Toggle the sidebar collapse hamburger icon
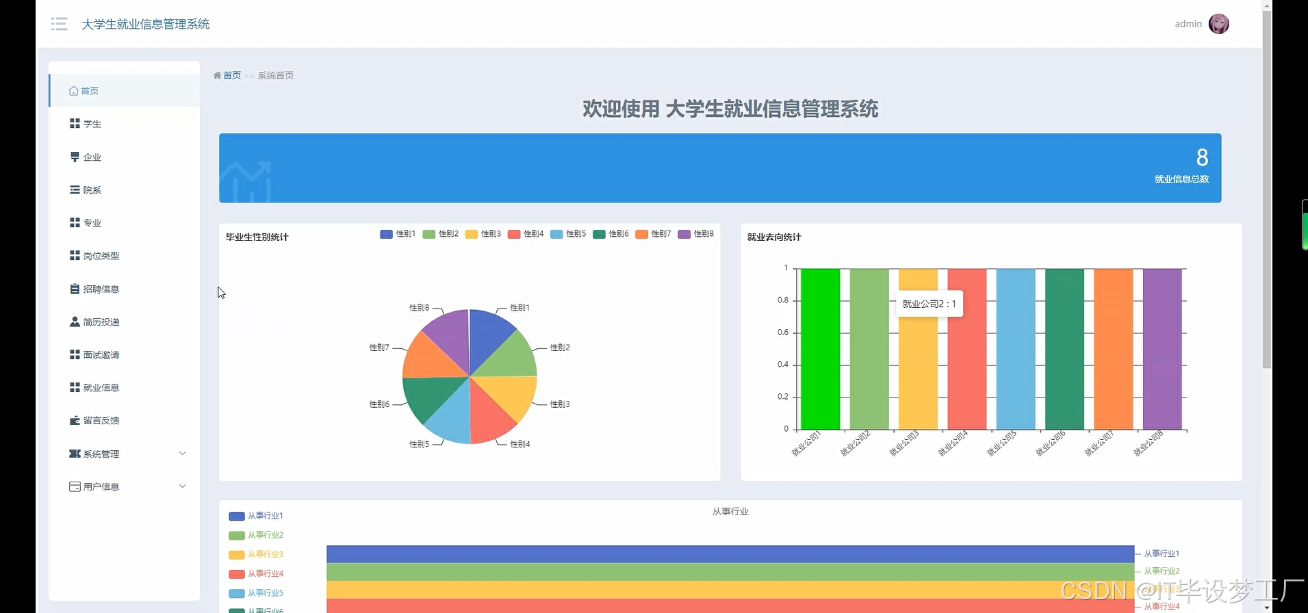The image size is (1308, 613). 59,24
